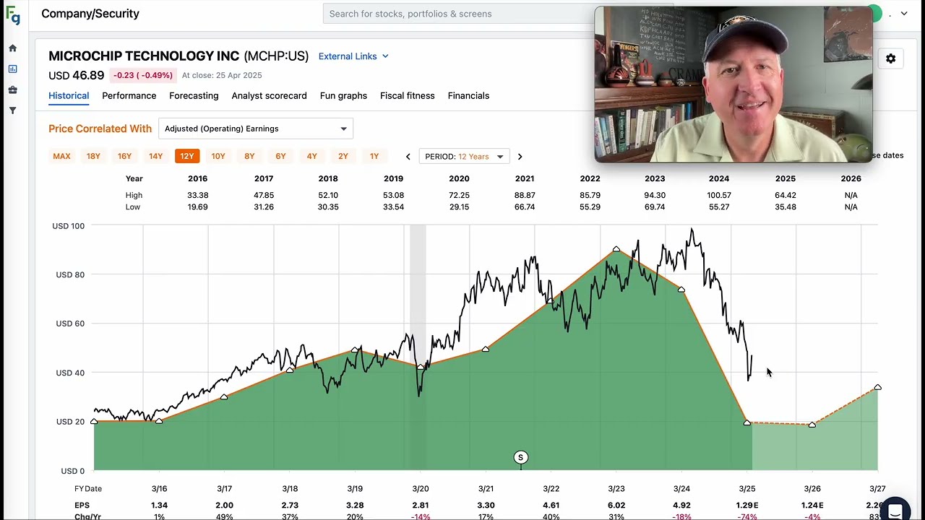
Task: Select the 18Y time range
Action: 93,156
